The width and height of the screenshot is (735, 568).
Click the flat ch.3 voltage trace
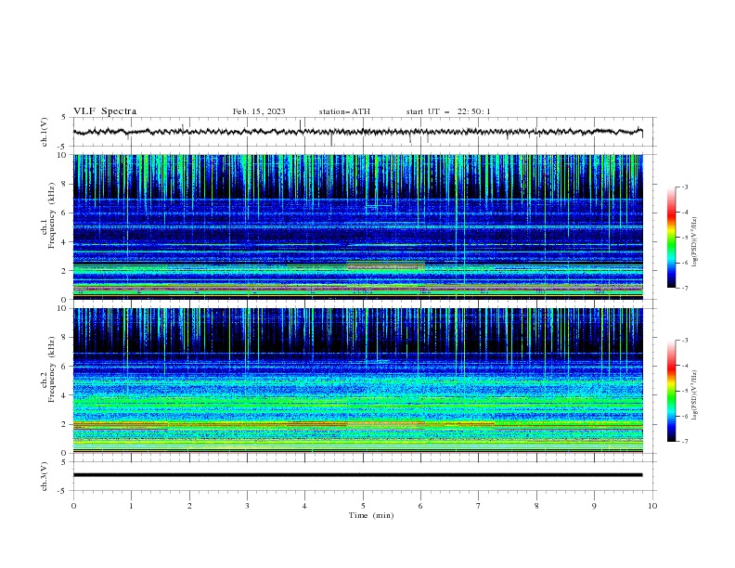click(x=357, y=475)
